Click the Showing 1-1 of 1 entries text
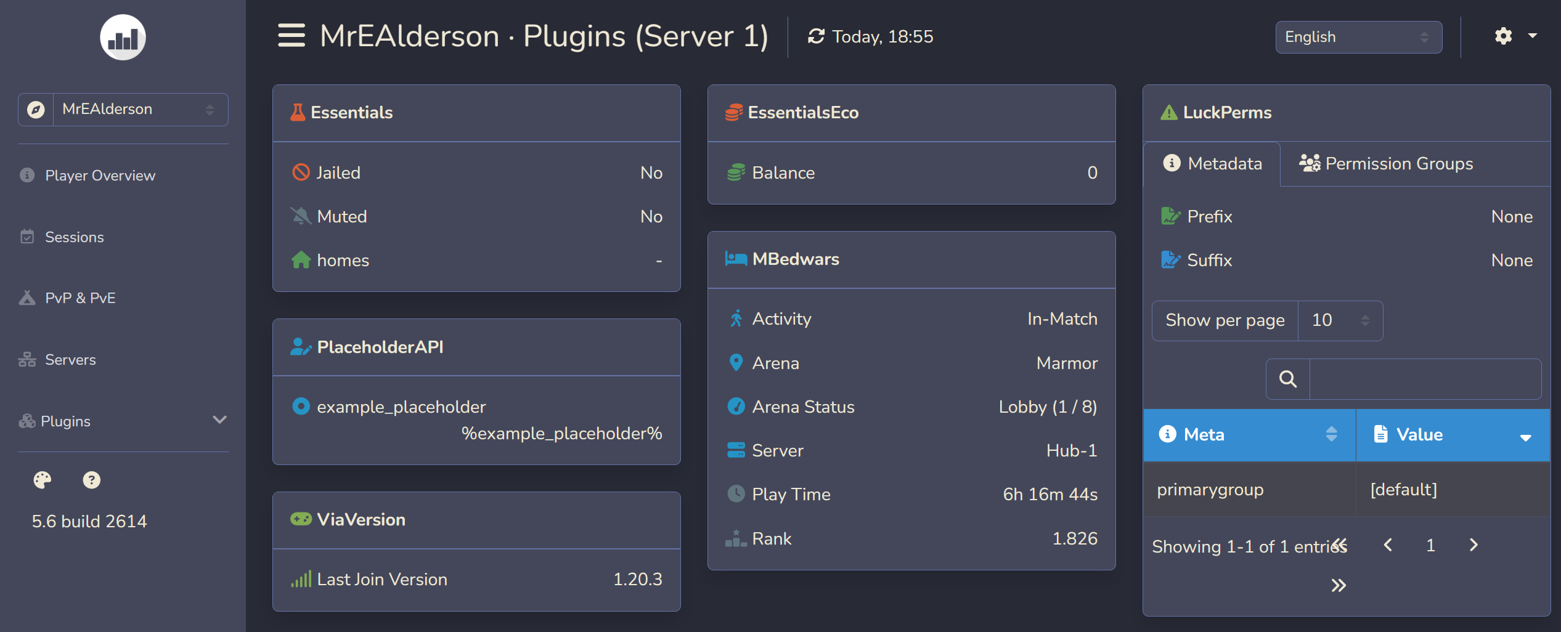 [1249, 547]
